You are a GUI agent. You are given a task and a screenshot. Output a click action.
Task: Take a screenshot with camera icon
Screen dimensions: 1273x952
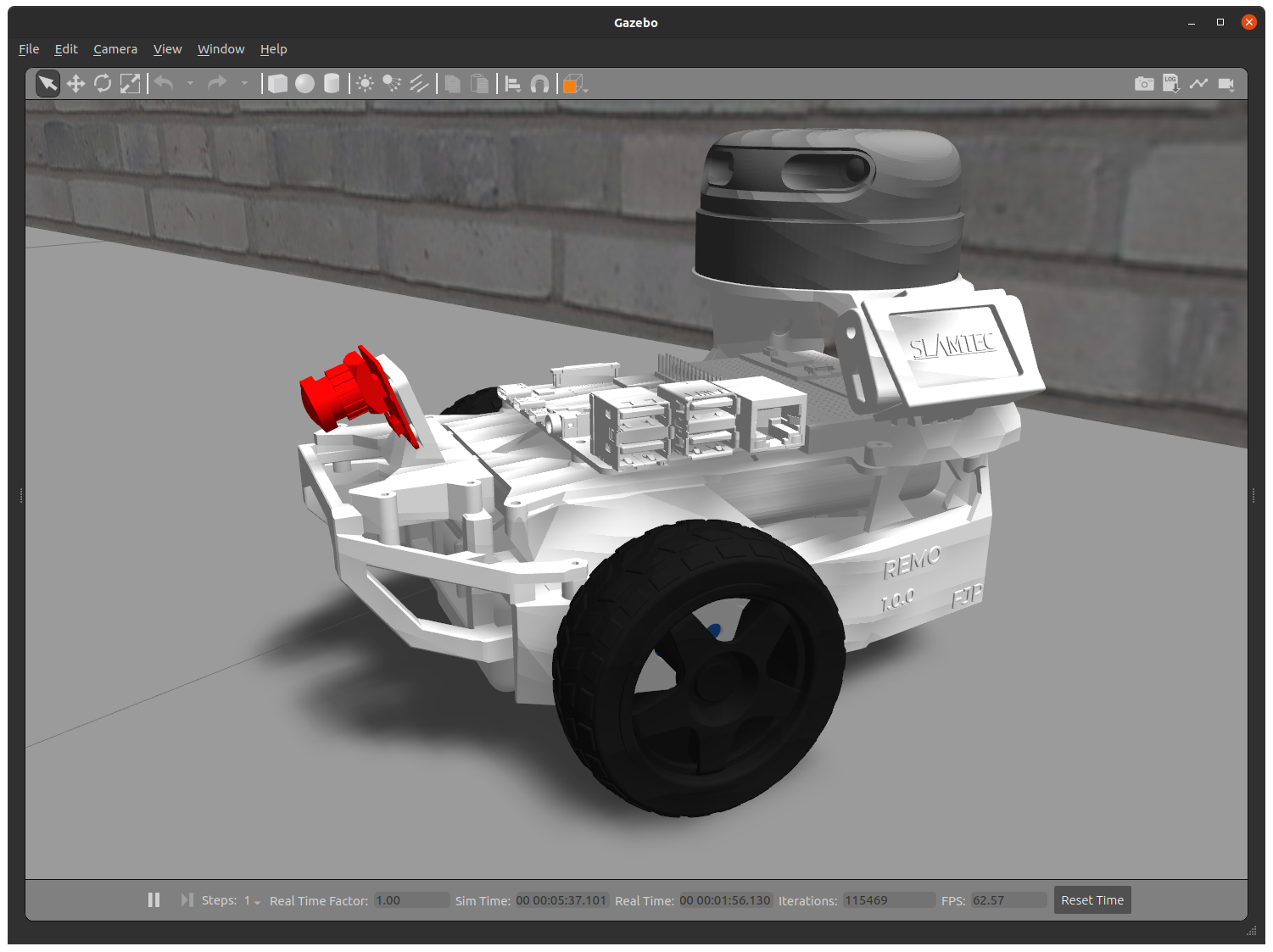[x=1144, y=83]
